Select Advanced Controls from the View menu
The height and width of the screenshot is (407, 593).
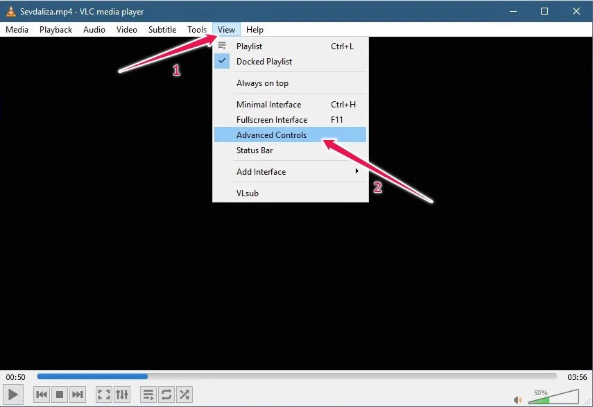coord(270,134)
